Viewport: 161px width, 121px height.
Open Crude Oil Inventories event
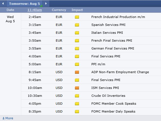[x=108, y=96]
